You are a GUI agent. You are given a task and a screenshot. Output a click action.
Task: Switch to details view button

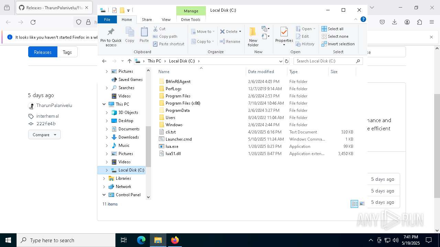[x=354, y=204]
